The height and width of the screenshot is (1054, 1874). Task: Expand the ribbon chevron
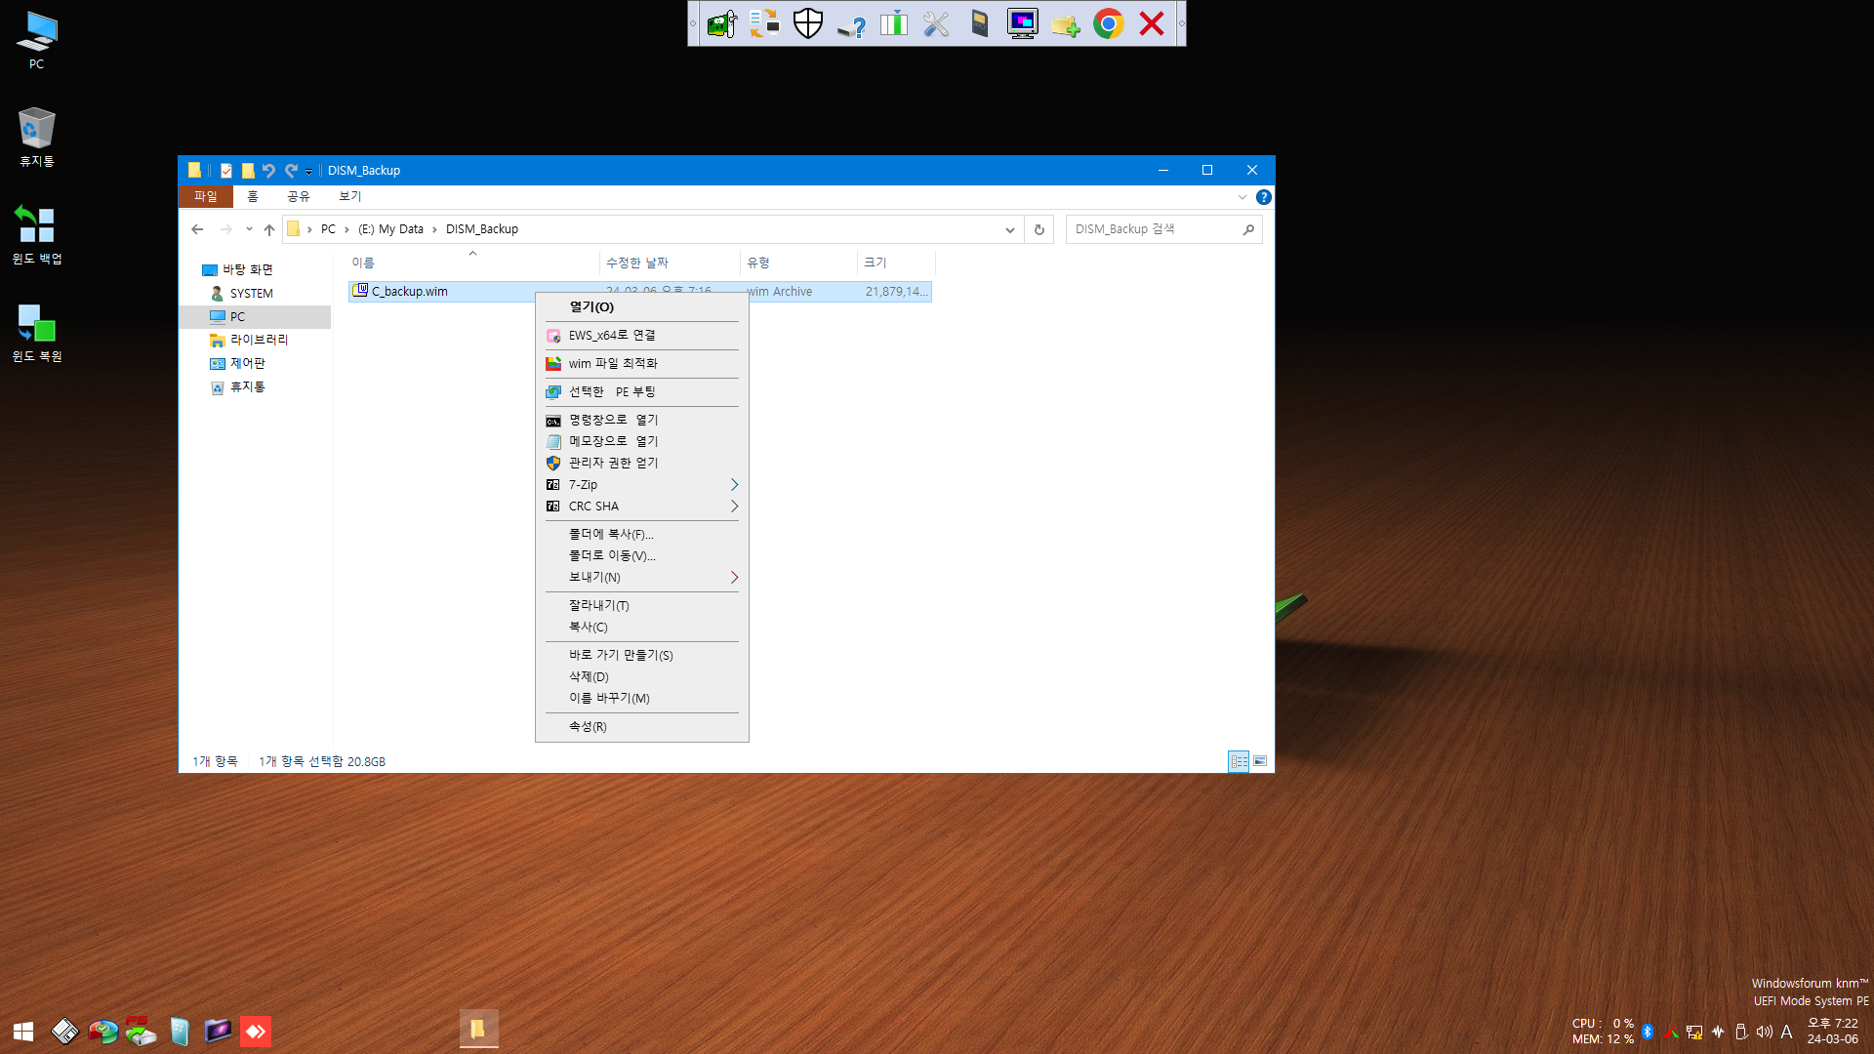tap(1242, 197)
